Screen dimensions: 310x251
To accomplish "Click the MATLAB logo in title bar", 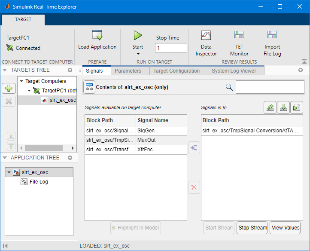I will [x=7, y=6].
